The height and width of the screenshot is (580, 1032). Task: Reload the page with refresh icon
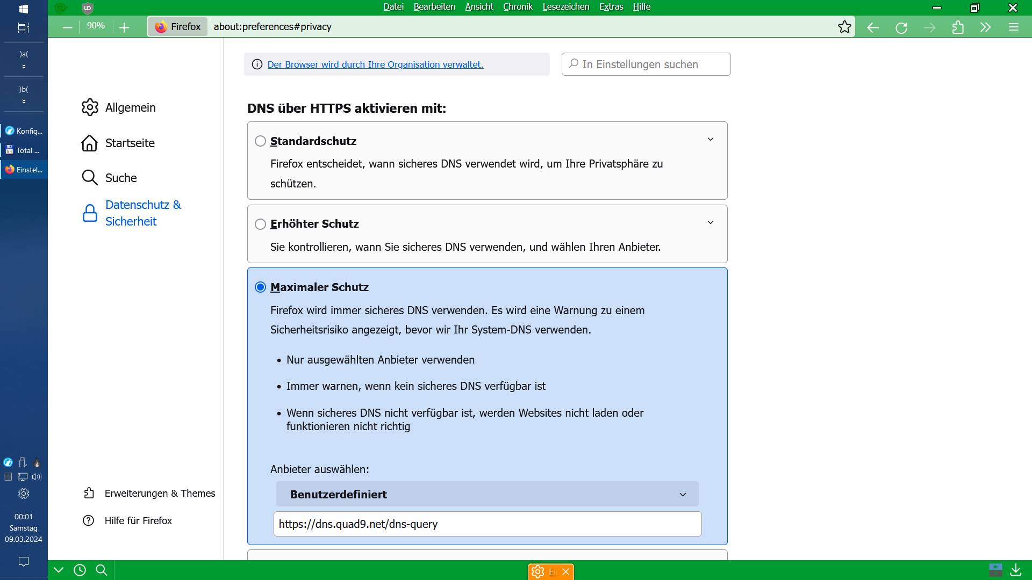[901, 27]
